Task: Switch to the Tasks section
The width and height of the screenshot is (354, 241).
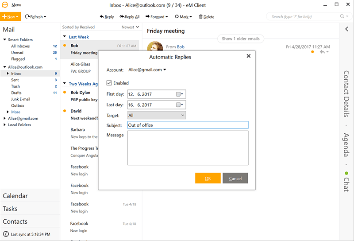Action: pos(30,209)
